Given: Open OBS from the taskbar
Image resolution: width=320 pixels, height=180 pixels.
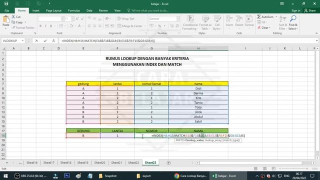Looking at the screenshot, I should click(x=30, y=175).
